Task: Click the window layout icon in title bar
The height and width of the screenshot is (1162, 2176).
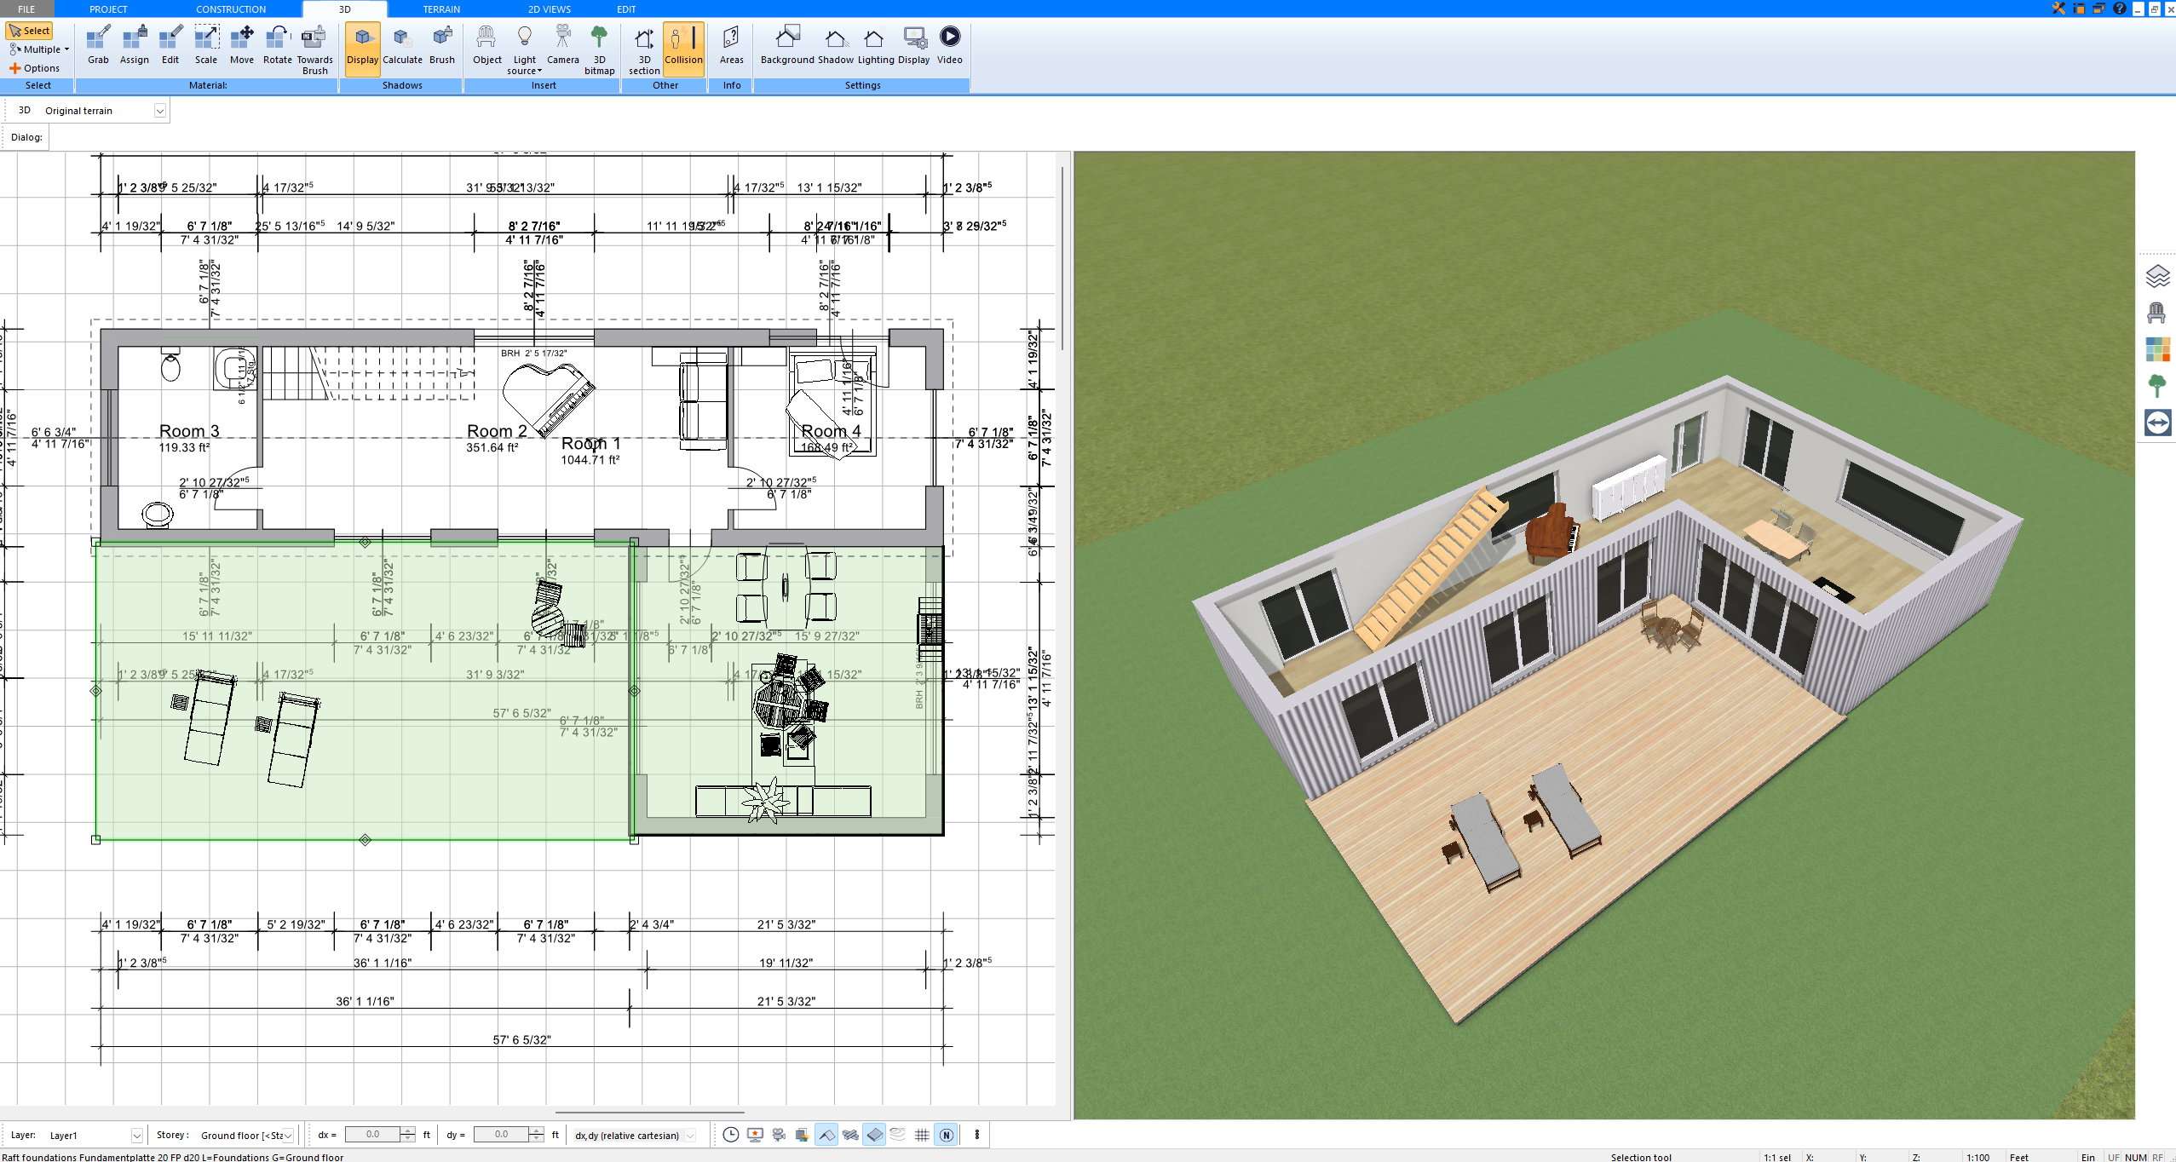Action: 2079,9
